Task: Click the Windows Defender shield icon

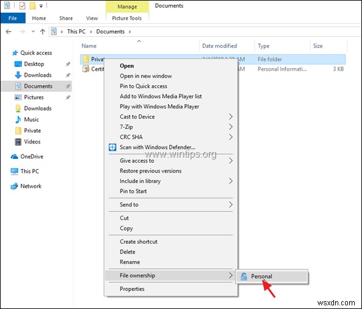Action: (113, 147)
